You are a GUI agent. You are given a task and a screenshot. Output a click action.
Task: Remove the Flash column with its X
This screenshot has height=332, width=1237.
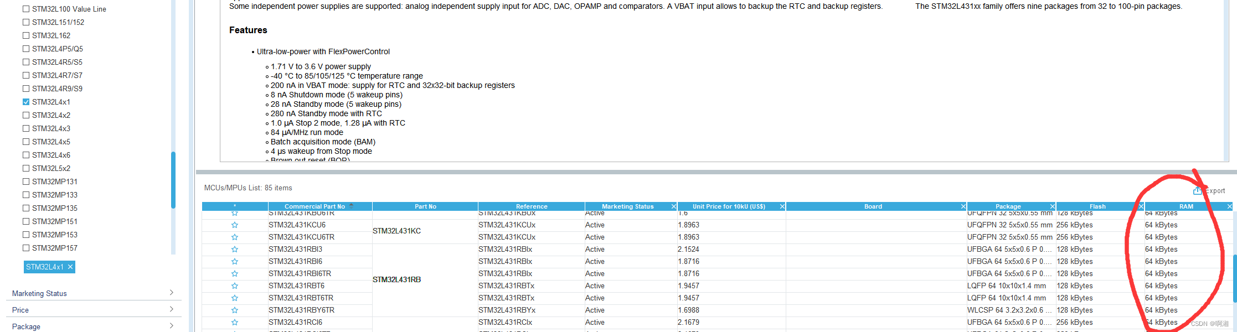click(x=1141, y=206)
